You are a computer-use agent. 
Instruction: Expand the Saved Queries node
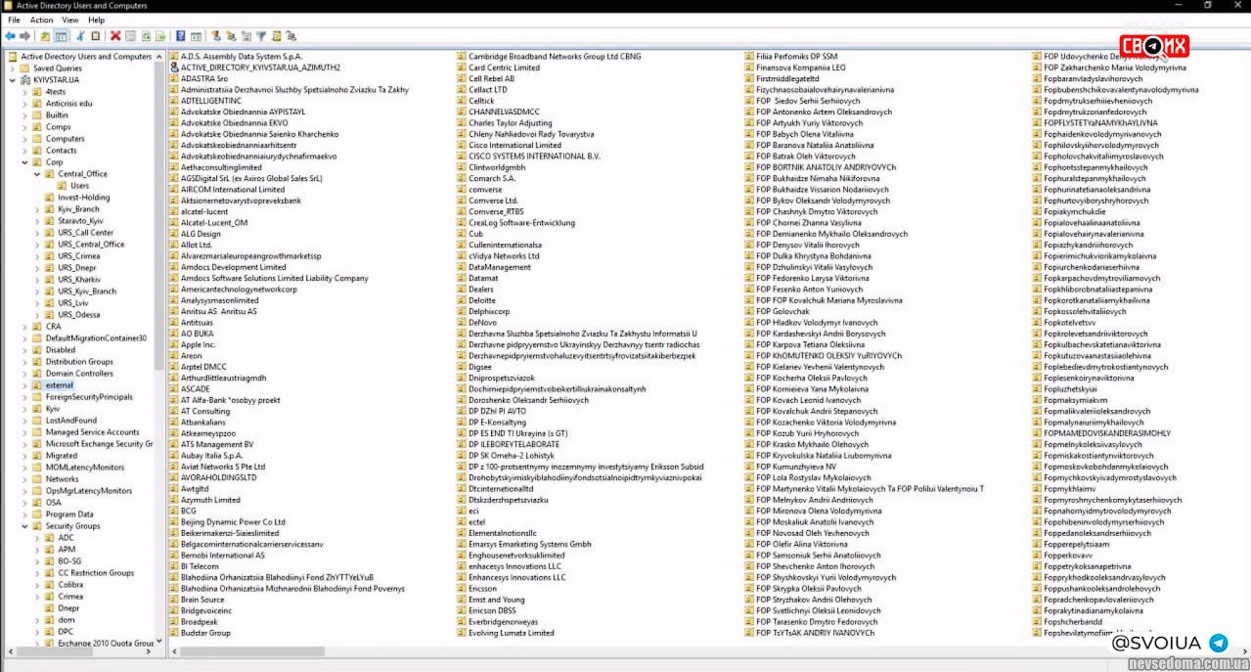[x=14, y=68]
